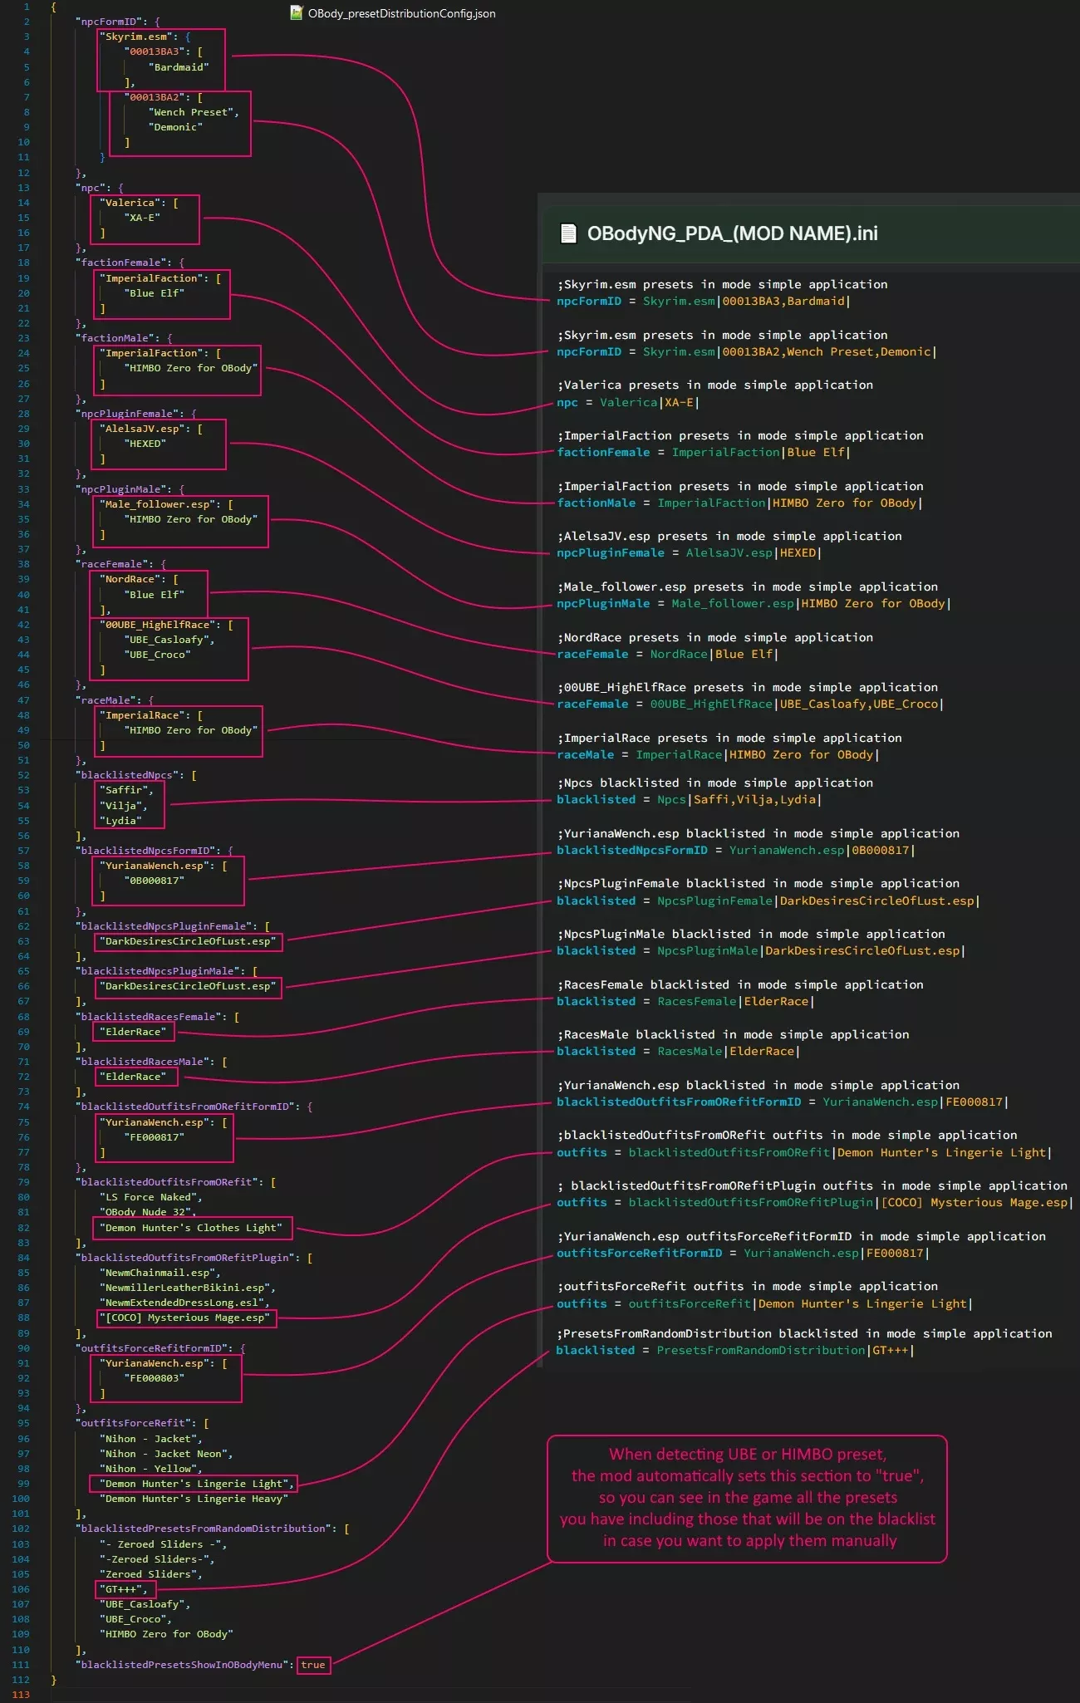Image resolution: width=1080 pixels, height=1703 pixels.
Task: Click the JSON file icon beside OBody_presetDistributionConfig.json
Action: point(297,12)
